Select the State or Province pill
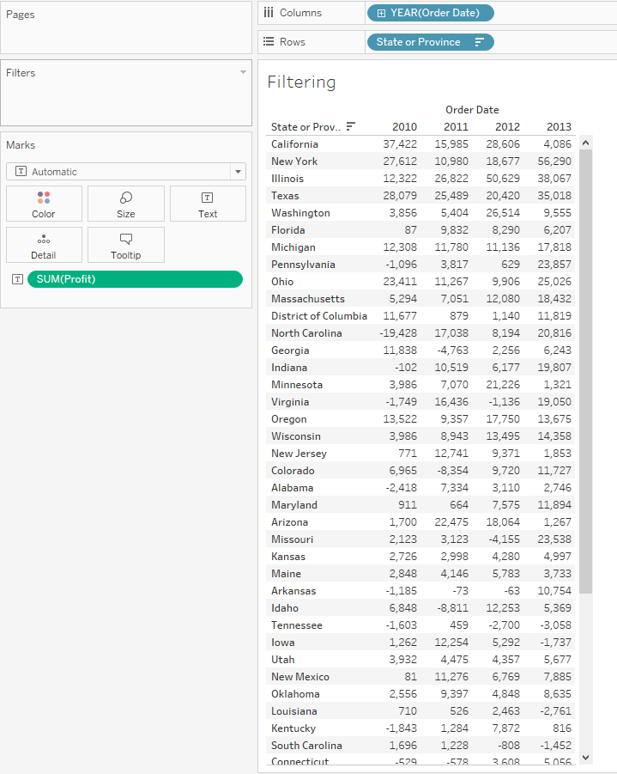 click(x=430, y=42)
